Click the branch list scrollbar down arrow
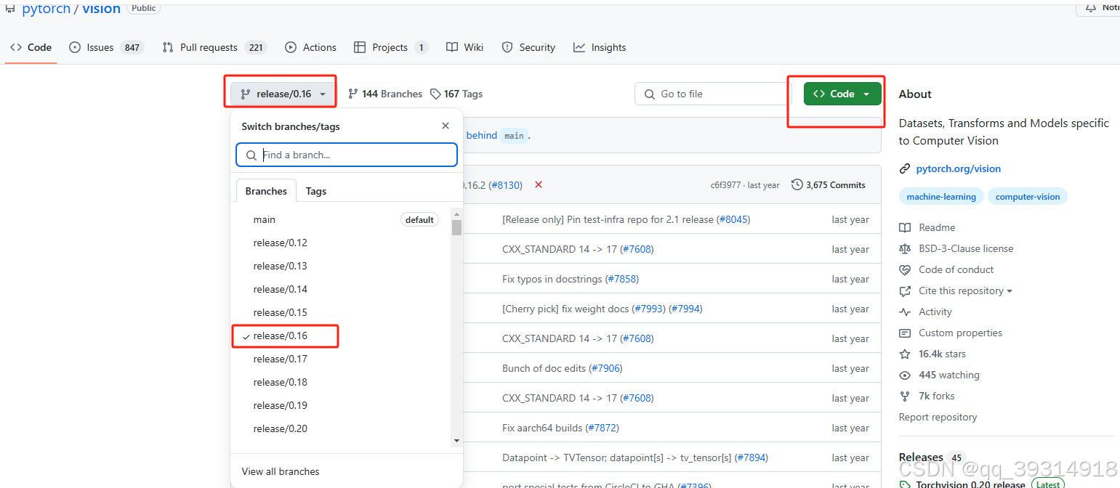 (456, 440)
